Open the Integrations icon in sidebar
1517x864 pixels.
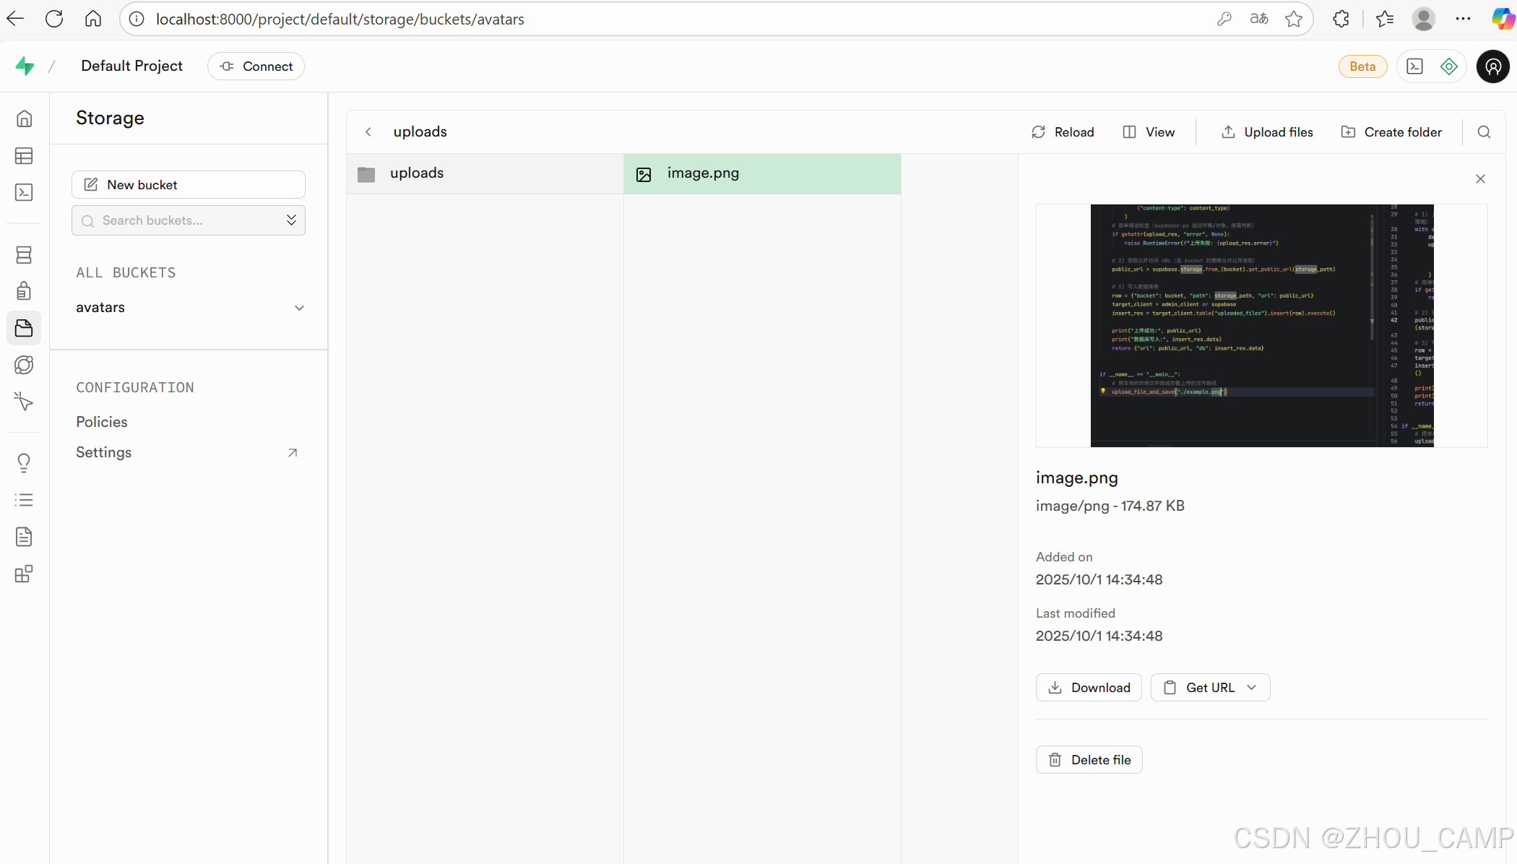[24, 574]
